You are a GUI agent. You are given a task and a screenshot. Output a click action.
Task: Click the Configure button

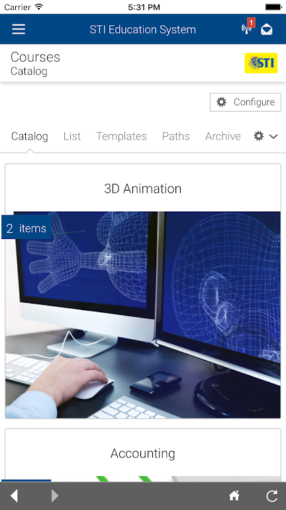point(246,102)
